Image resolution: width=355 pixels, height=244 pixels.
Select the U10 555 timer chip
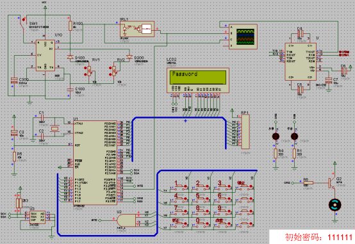45,55
